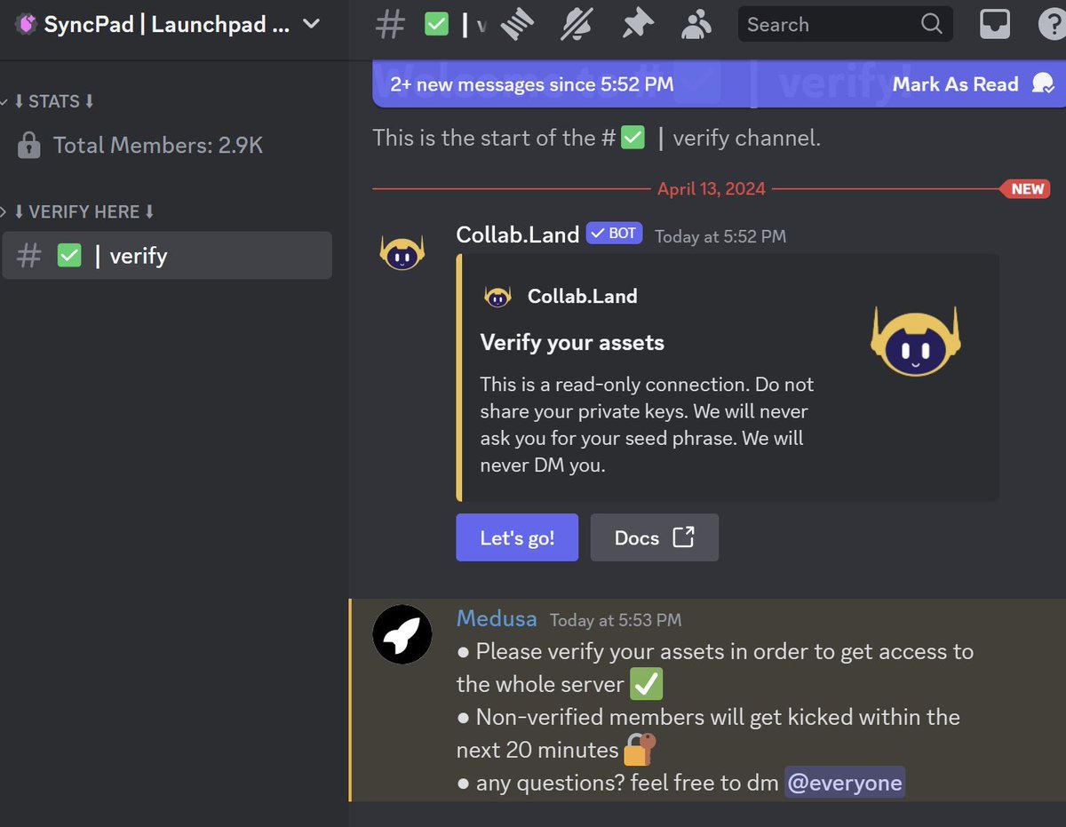The width and height of the screenshot is (1066, 827).
Task: Click the SyncPad server logo icon
Action: pos(27,24)
